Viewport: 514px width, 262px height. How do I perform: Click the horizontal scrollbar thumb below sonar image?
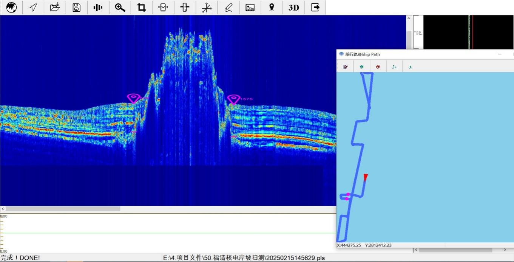63,209
